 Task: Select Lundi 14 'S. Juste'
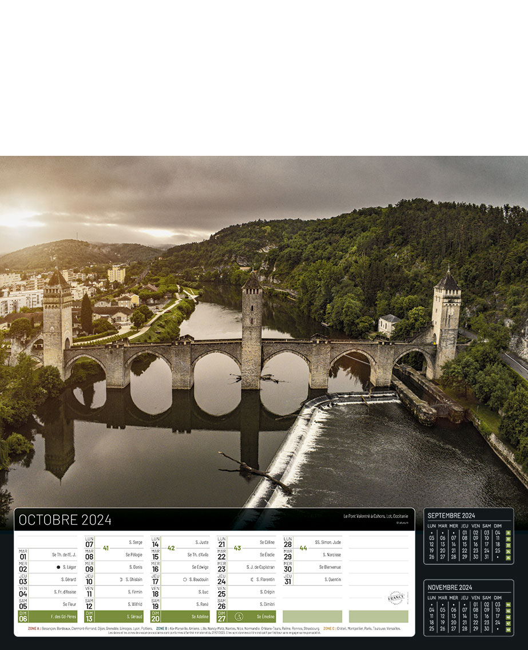[180, 542]
